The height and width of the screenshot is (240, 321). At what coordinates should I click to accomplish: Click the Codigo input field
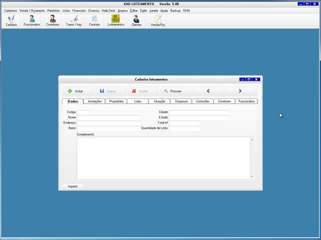83,112
